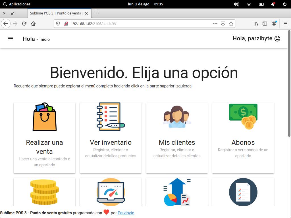291x218 pixels.
Task: Click the unmaximize arrows window button
Action: (x=13, y=13)
